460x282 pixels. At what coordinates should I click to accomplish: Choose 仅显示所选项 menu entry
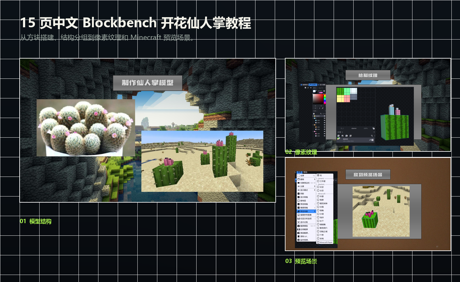tap(306, 219)
